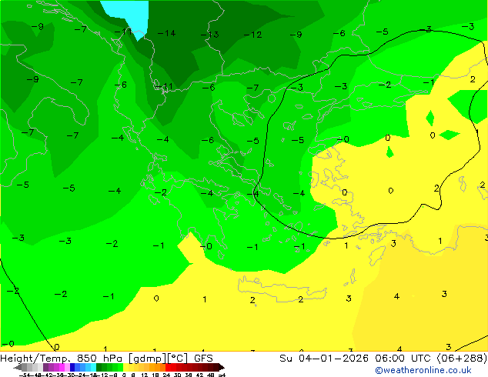Click the gray left arrow of the color scale
Viewport: 488px width, 377px height.
click(x=18, y=368)
